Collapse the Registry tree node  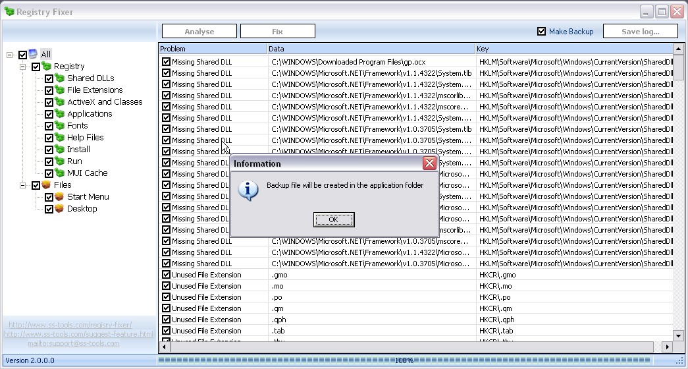23,67
